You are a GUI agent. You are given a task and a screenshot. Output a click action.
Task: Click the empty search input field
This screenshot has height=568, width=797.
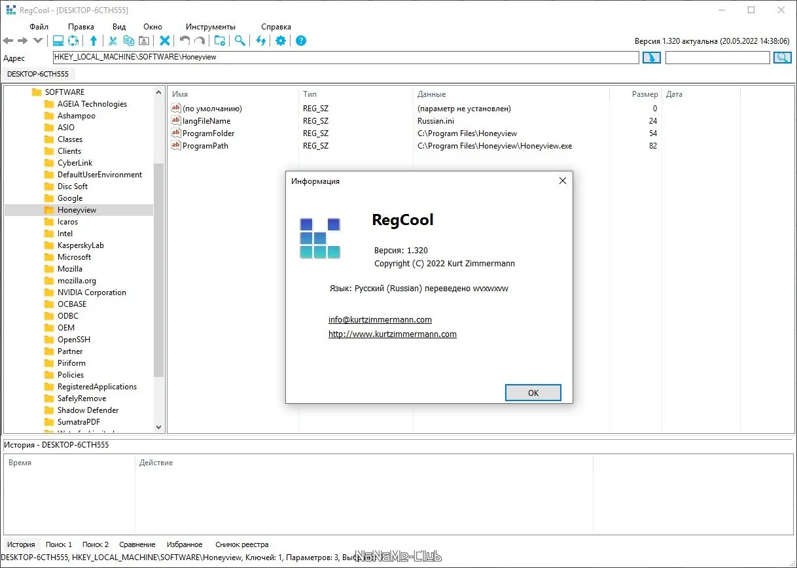tap(718, 58)
